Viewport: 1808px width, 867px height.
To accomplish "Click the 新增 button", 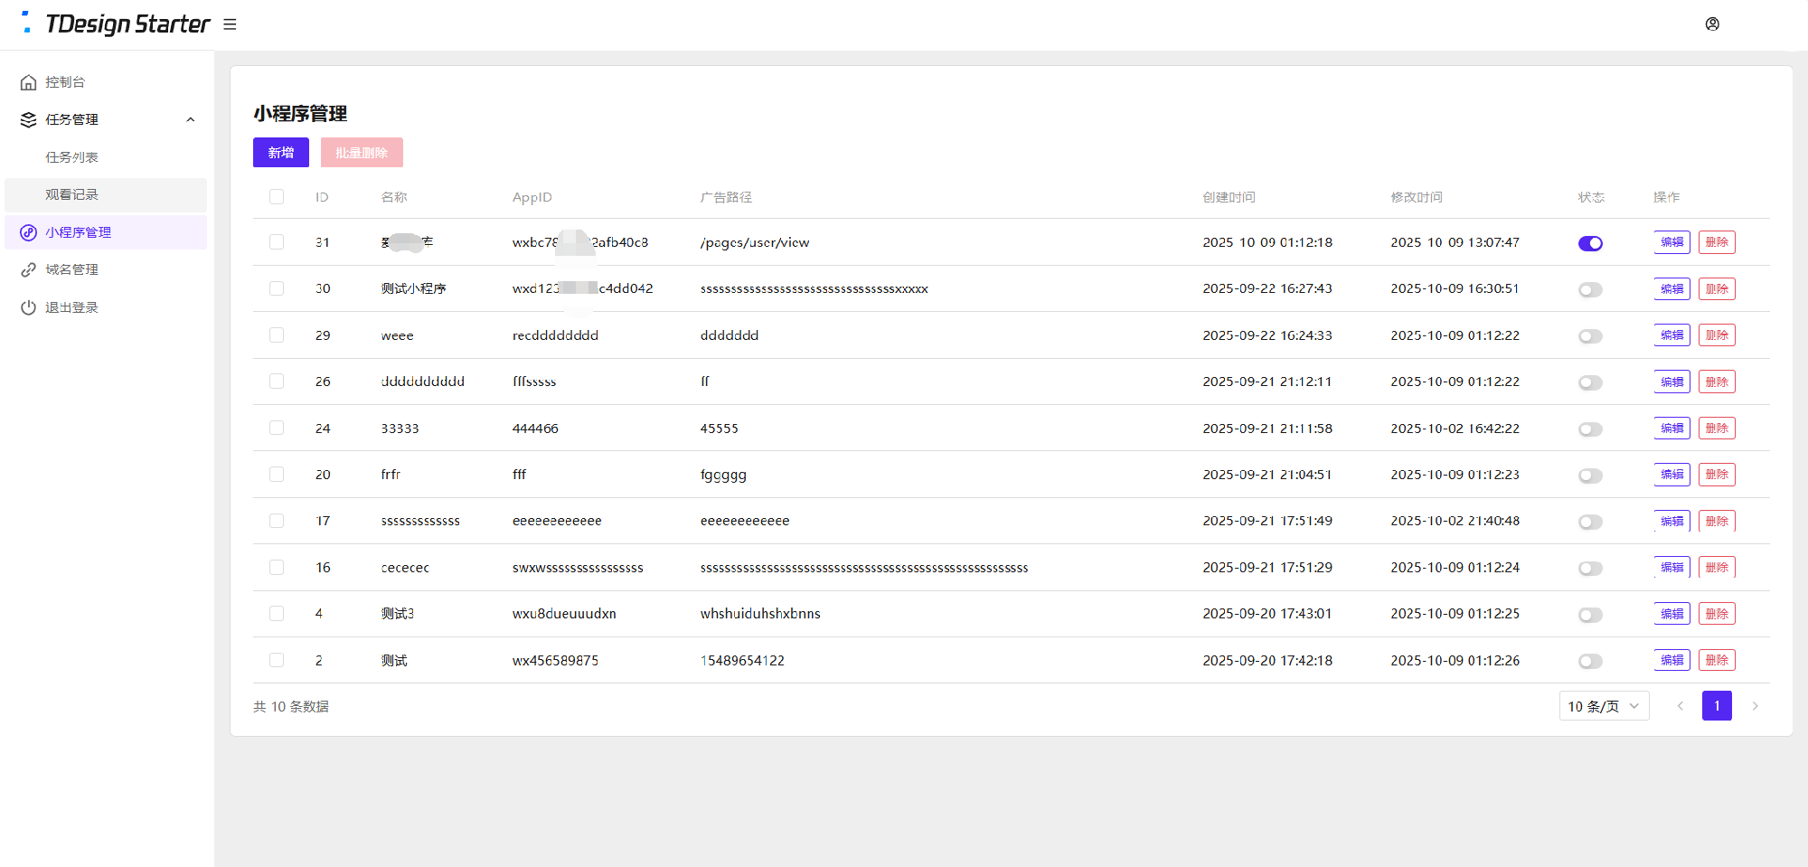I will pos(280,153).
